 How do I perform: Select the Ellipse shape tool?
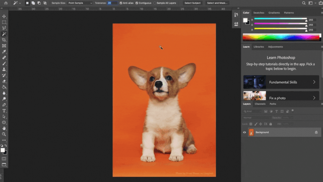click(x=4, y=123)
